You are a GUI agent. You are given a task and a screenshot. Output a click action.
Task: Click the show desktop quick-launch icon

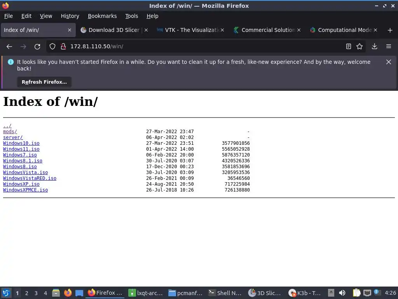[79, 293]
